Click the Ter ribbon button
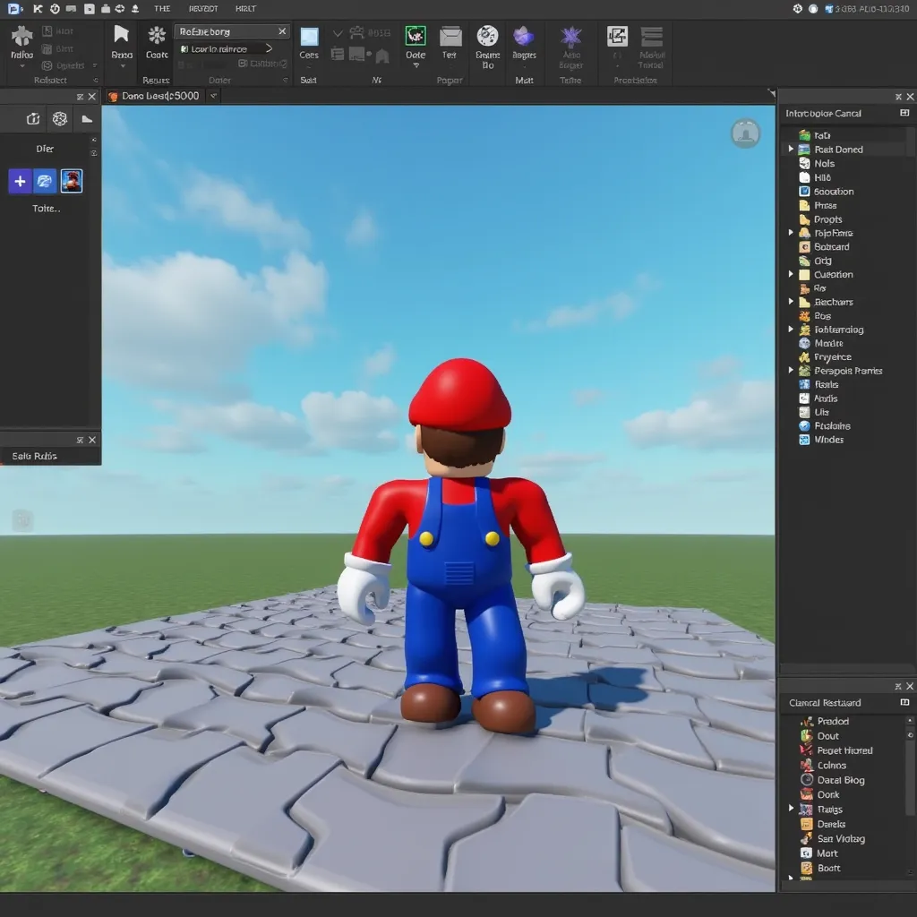917x917 pixels. pyautogui.click(x=450, y=42)
